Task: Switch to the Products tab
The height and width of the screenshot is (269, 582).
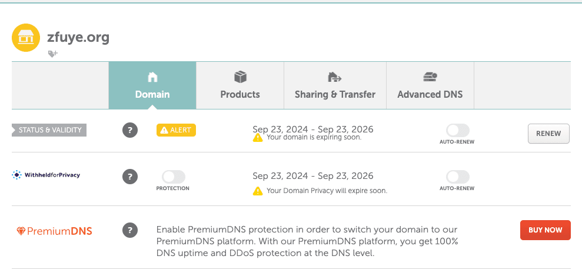Action: coord(240,85)
